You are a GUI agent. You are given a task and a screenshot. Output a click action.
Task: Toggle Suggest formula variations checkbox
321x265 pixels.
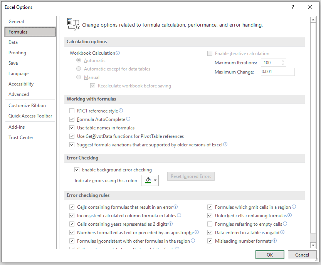pos(72,145)
